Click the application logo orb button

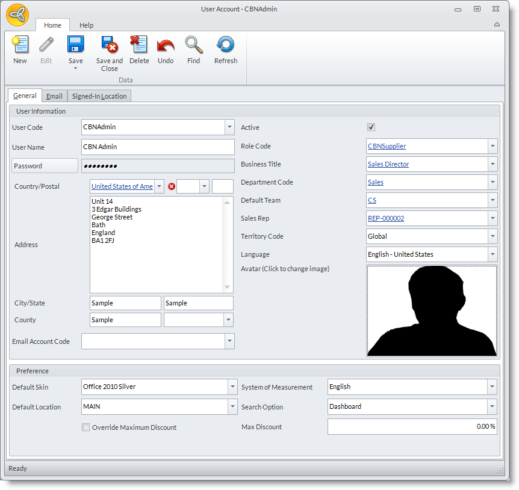coord(17,14)
